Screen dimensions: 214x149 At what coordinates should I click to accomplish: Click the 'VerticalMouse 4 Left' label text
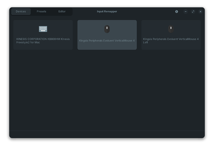171,41
